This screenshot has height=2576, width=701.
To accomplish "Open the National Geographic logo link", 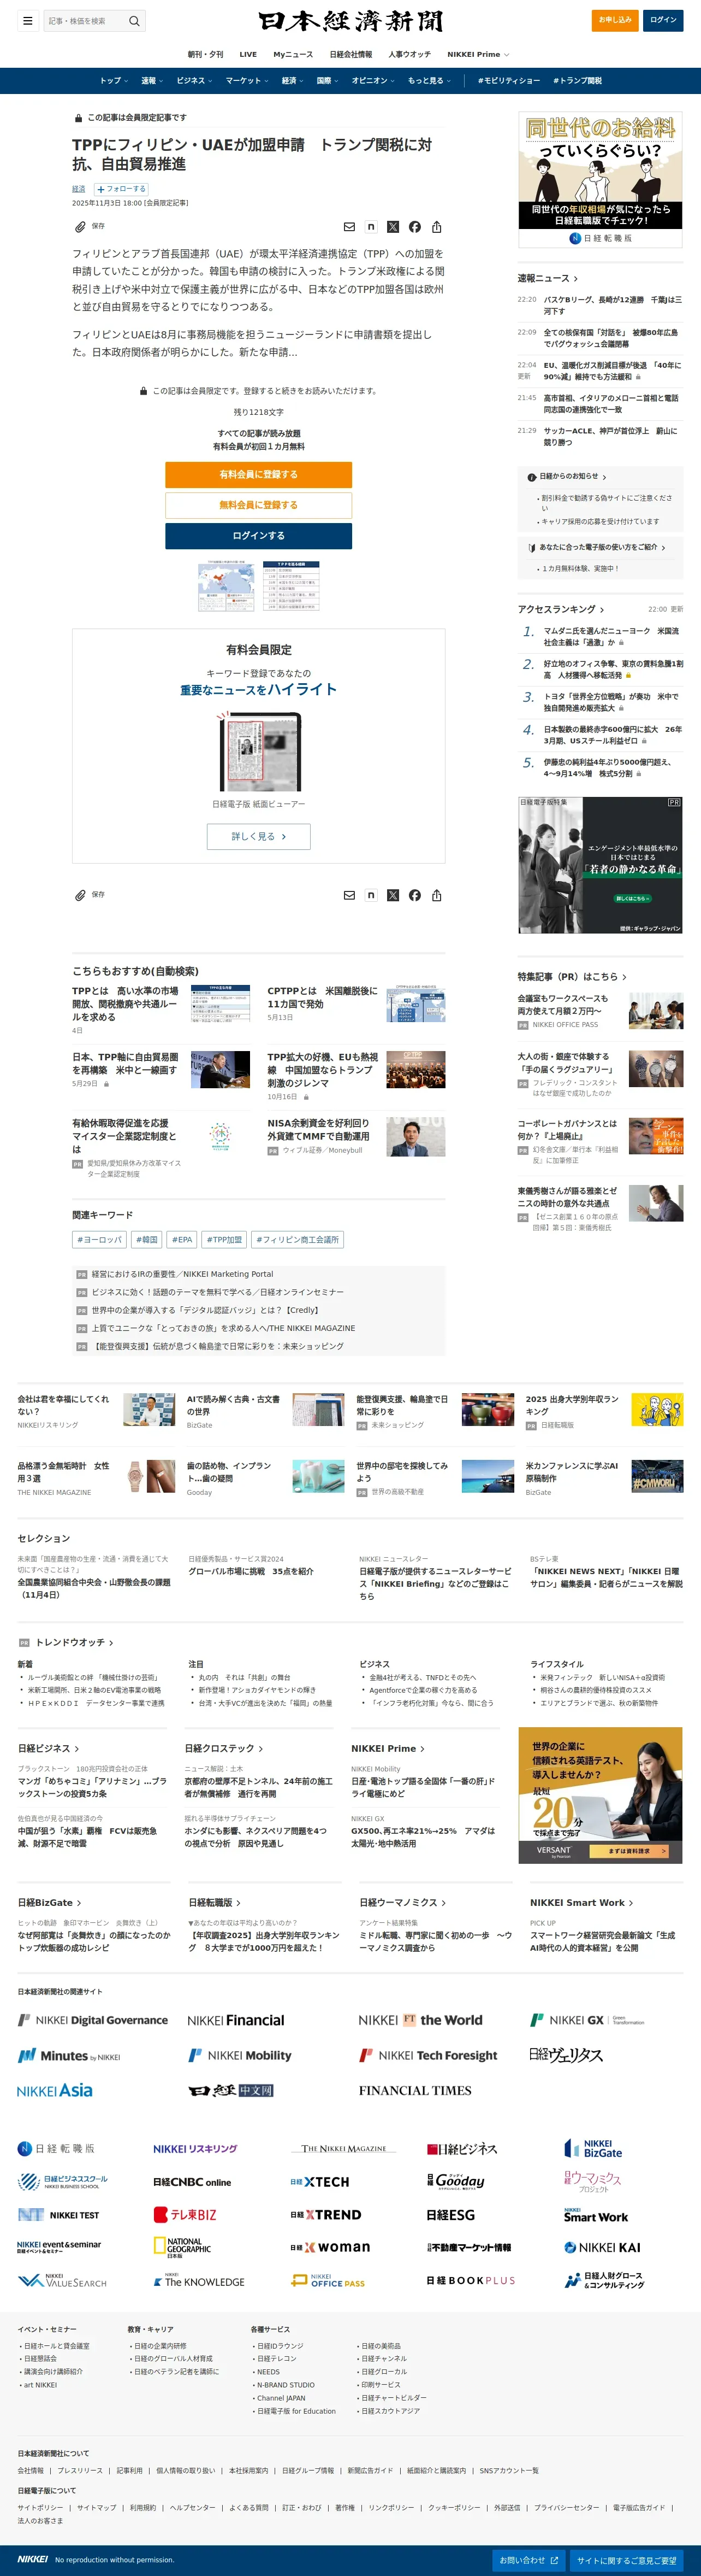I will pos(182,2247).
